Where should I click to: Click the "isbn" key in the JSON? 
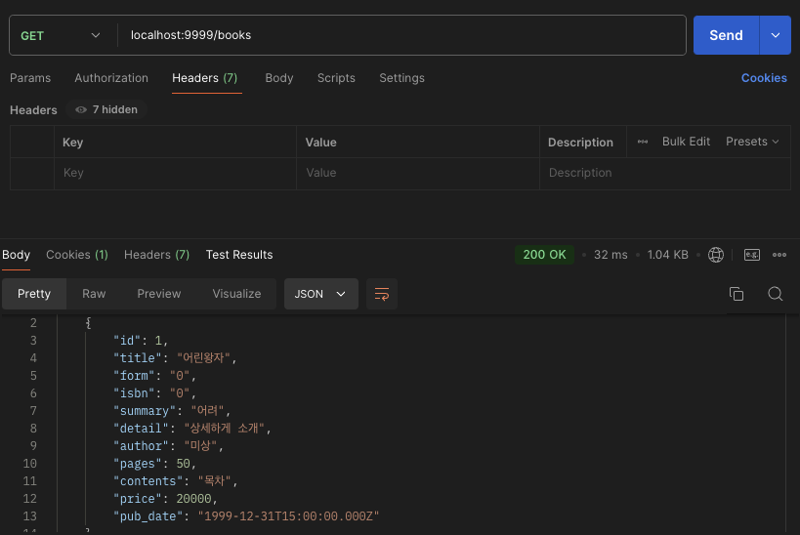click(134, 393)
